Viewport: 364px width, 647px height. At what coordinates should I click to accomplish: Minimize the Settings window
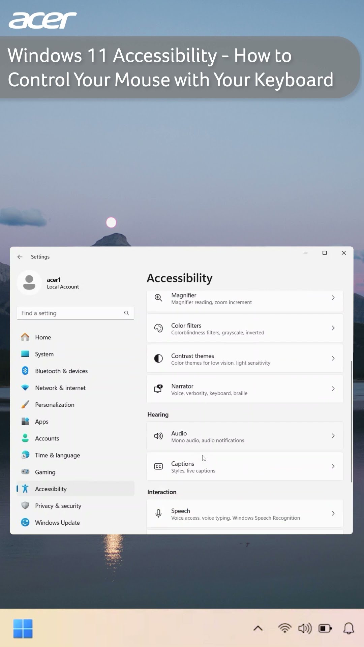click(305, 253)
